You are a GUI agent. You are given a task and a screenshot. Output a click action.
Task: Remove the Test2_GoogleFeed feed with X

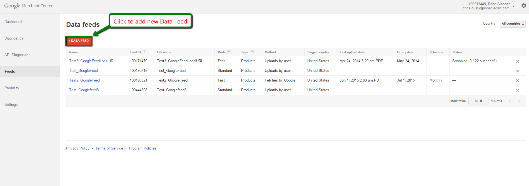click(x=518, y=81)
